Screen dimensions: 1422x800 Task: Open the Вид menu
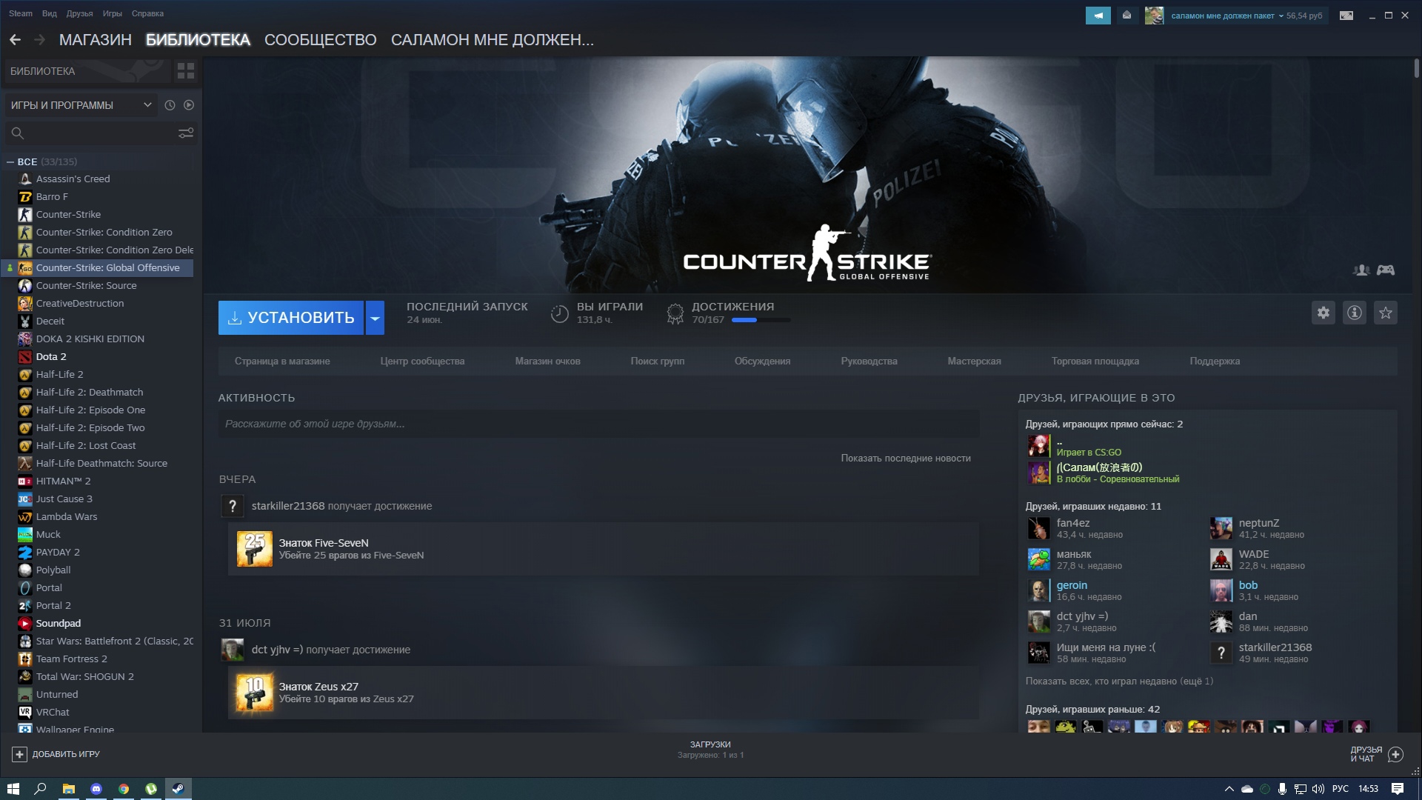tap(50, 13)
